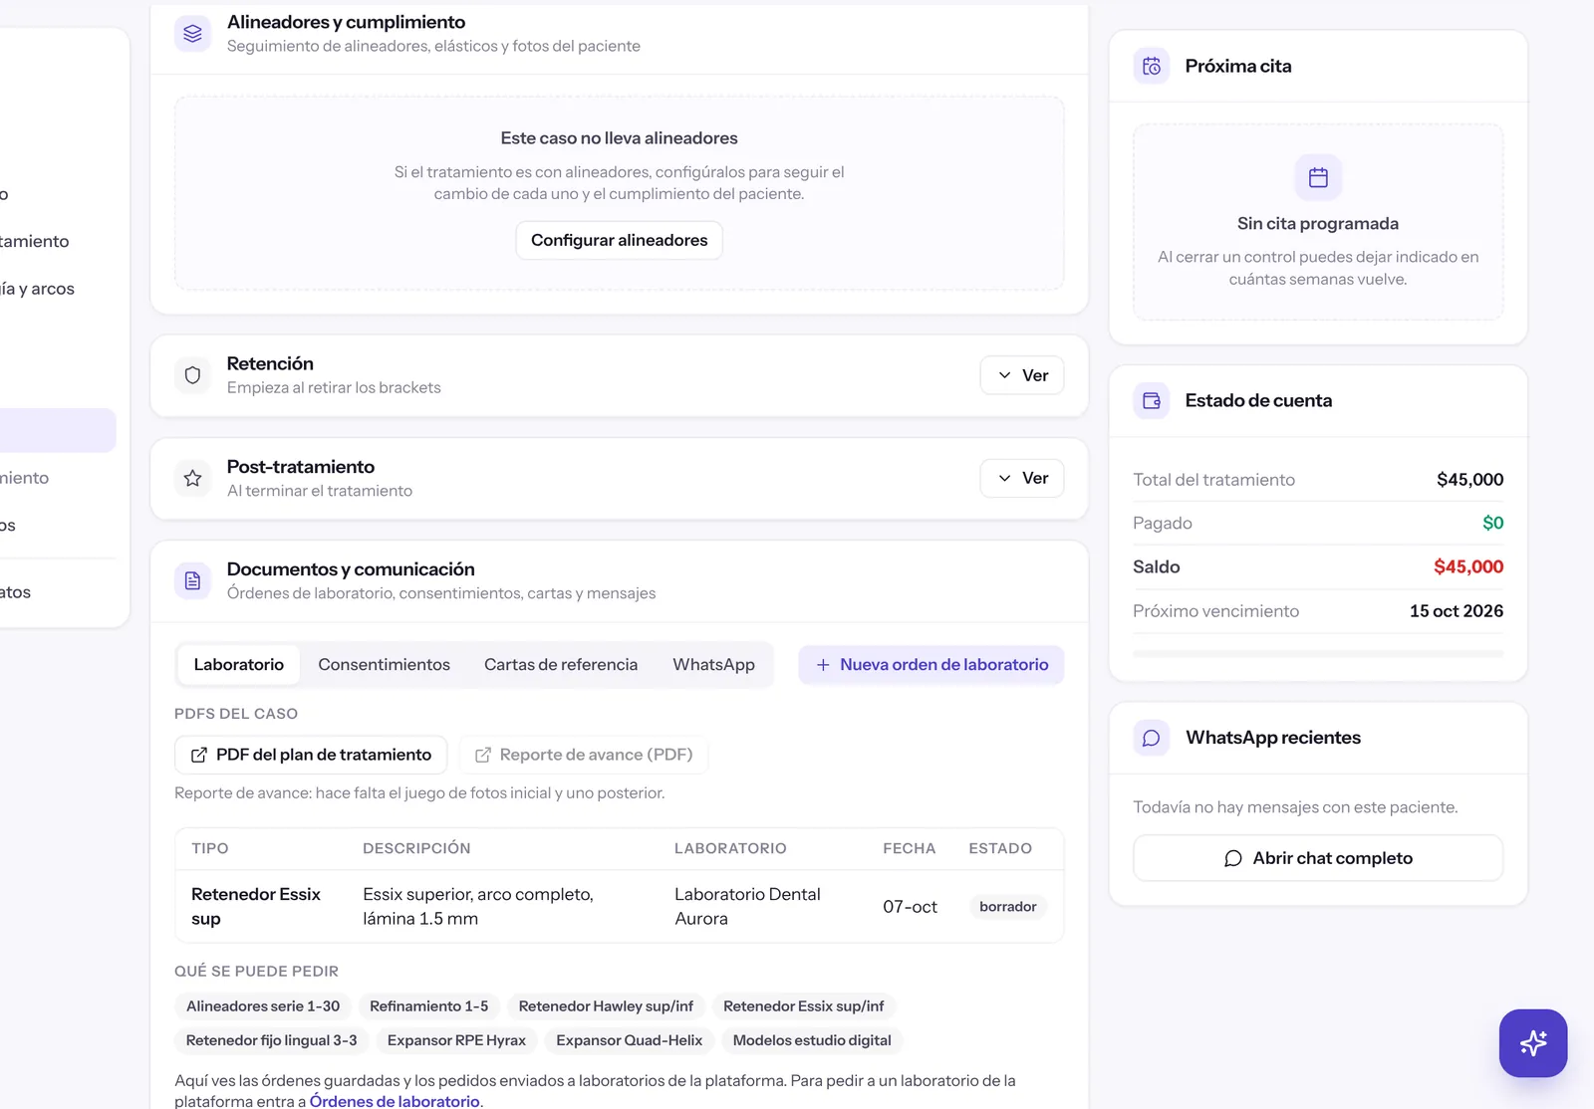Image resolution: width=1594 pixels, height=1109 pixels.
Task: Click Abrir chat completo button
Action: point(1318,858)
